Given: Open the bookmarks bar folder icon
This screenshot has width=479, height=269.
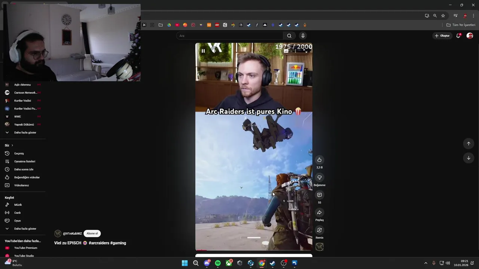Looking at the screenshot, I should coord(161,25).
